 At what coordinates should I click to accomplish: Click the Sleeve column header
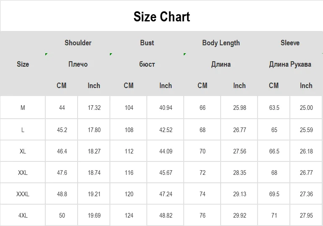coord(290,43)
